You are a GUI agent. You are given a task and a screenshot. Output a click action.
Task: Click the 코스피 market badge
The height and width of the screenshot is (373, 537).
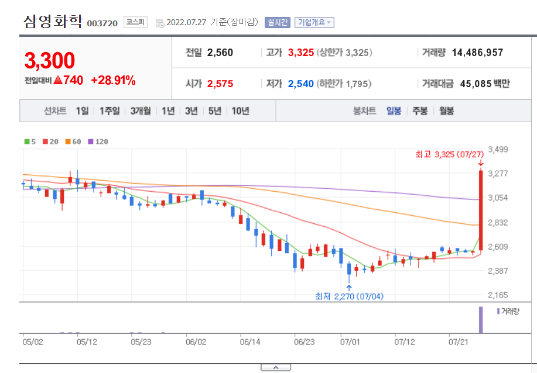(136, 22)
